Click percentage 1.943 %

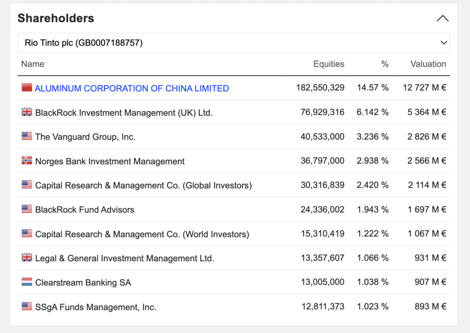(372, 209)
